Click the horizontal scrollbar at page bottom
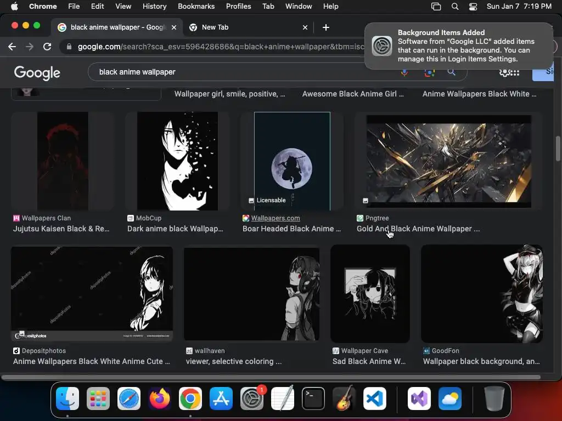This screenshot has width=562, height=421. pyautogui.click(x=271, y=377)
